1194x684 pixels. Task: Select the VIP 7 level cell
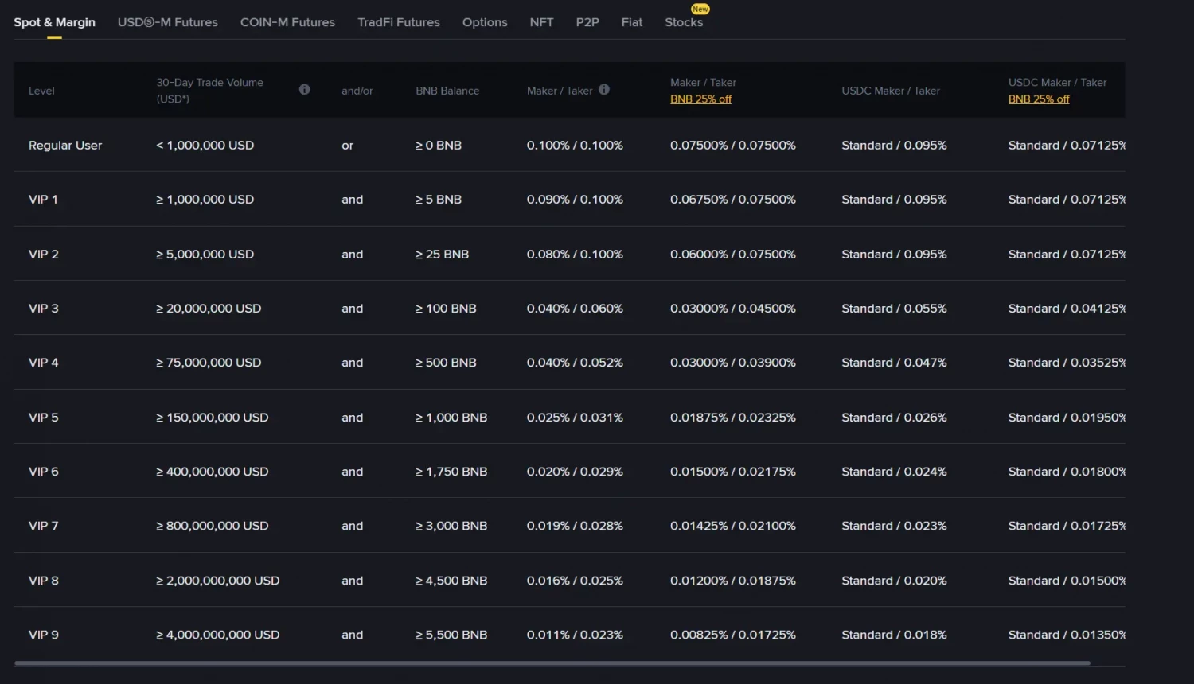(x=44, y=526)
